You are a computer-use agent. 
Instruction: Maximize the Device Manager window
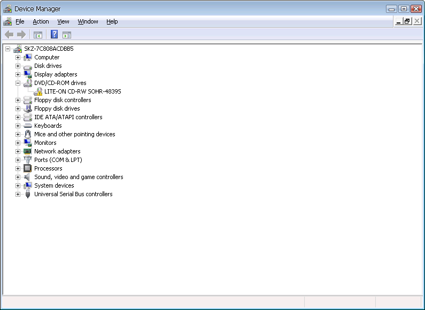(404, 9)
